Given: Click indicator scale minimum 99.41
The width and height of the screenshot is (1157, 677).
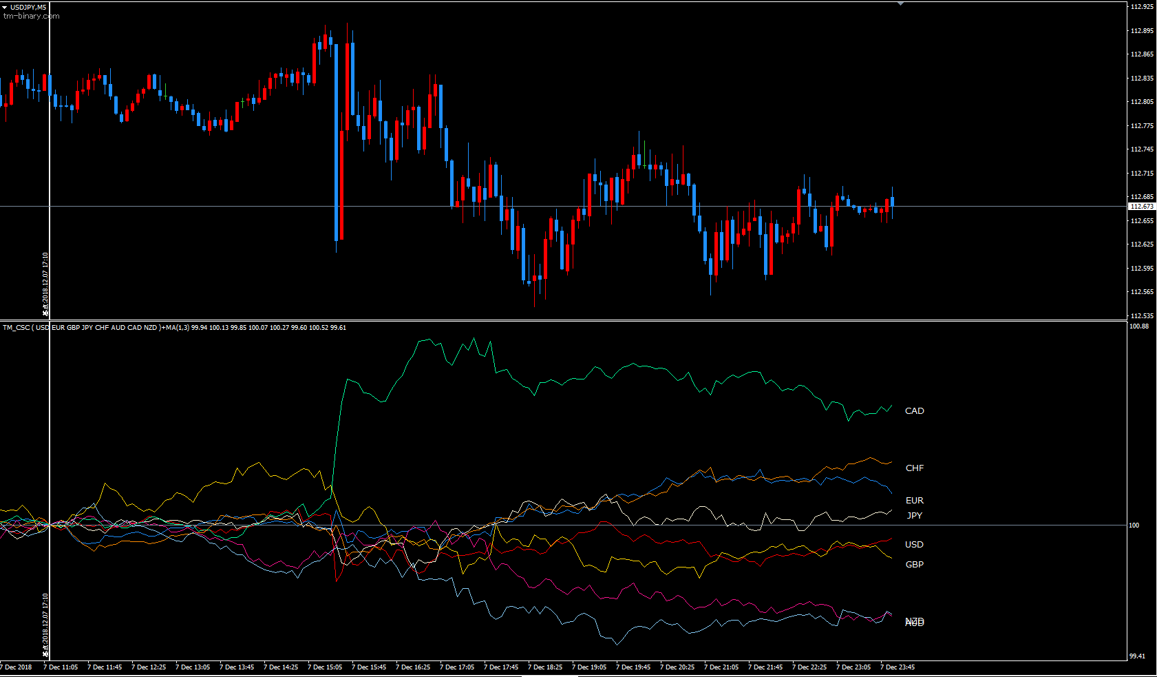Looking at the screenshot, I should pos(1138,656).
